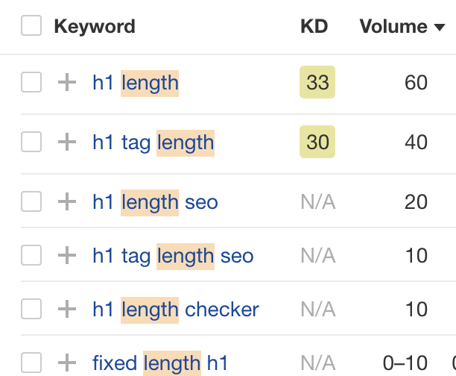Image resolution: width=456 pixels, height=376 pixels.
Task: Click the plus icon beside h1 length
Action: point(67,82)
